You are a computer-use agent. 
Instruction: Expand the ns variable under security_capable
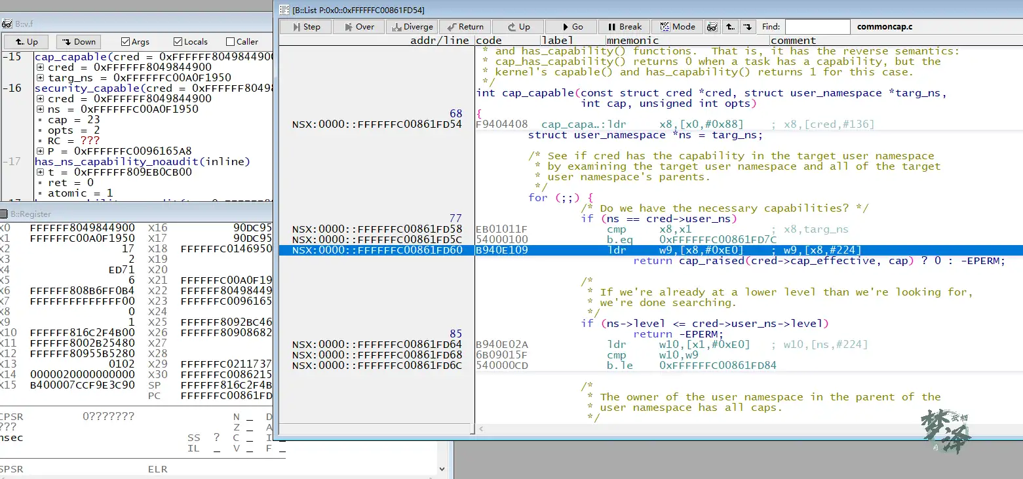41,109
